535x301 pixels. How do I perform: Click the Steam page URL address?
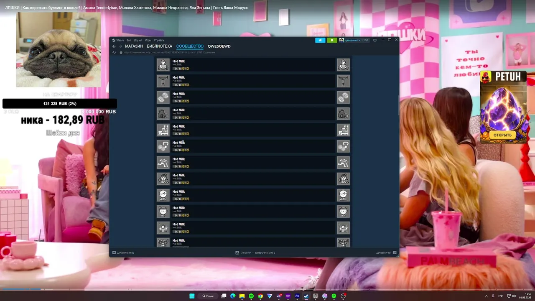(x=169, y=52)
